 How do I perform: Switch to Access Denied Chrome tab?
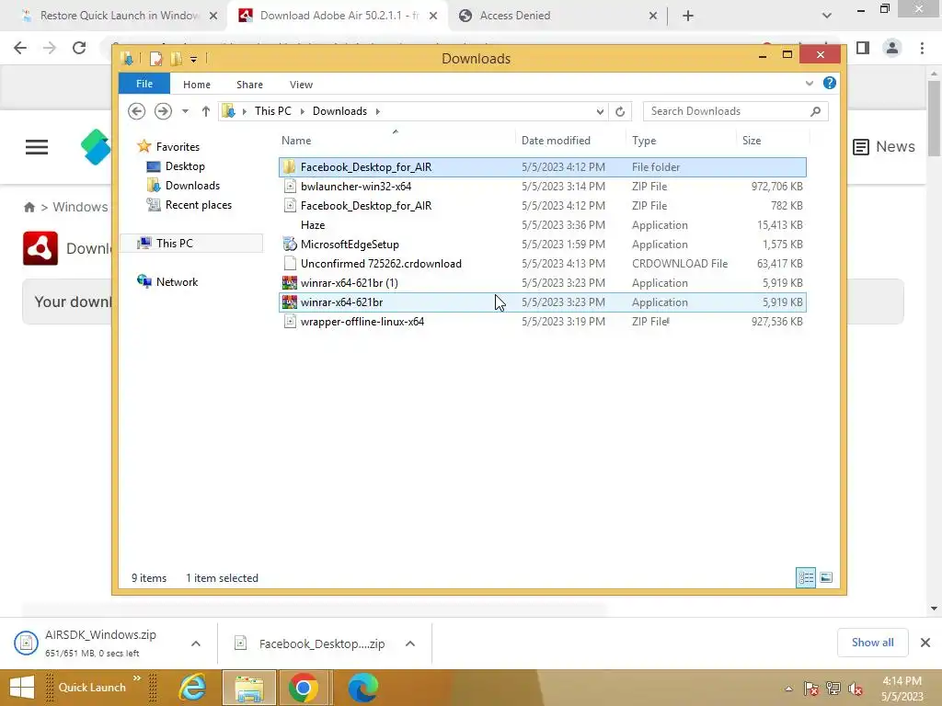coord(557,16)
